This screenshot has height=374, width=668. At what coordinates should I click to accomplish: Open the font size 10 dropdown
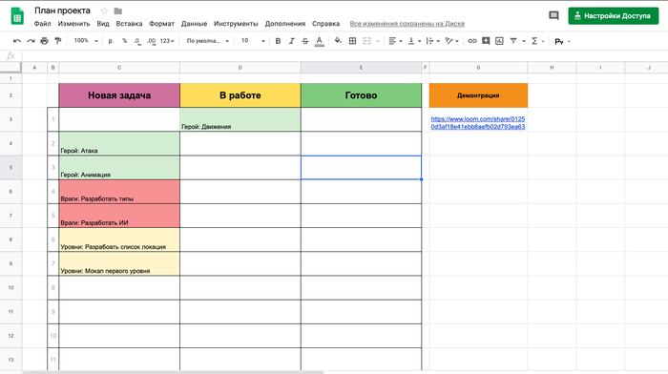tap(253, 41)
